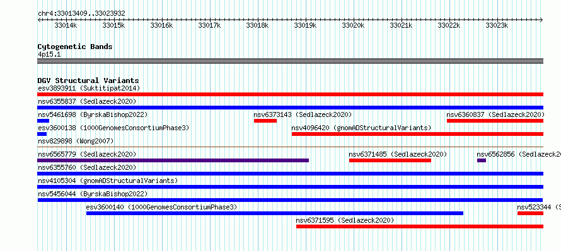
Task: Click the 'chr4:33013409..33023932' region label
Action: (x=81, y=14)
